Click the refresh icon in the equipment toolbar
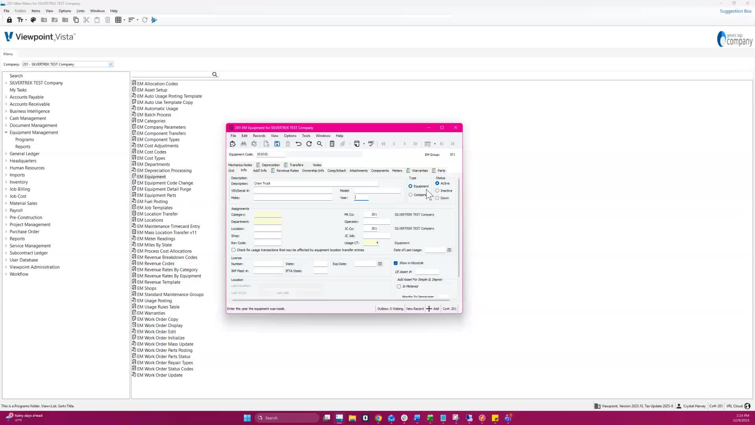The image size is (755, 425). 309,144
